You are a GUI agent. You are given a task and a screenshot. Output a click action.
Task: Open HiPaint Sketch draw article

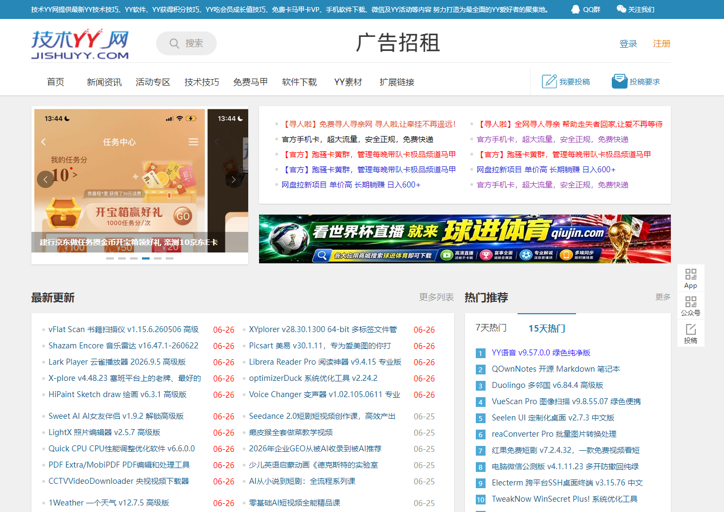click(118, 394)
